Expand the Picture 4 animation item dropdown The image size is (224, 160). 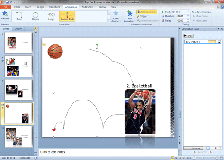tap(219, 42)
